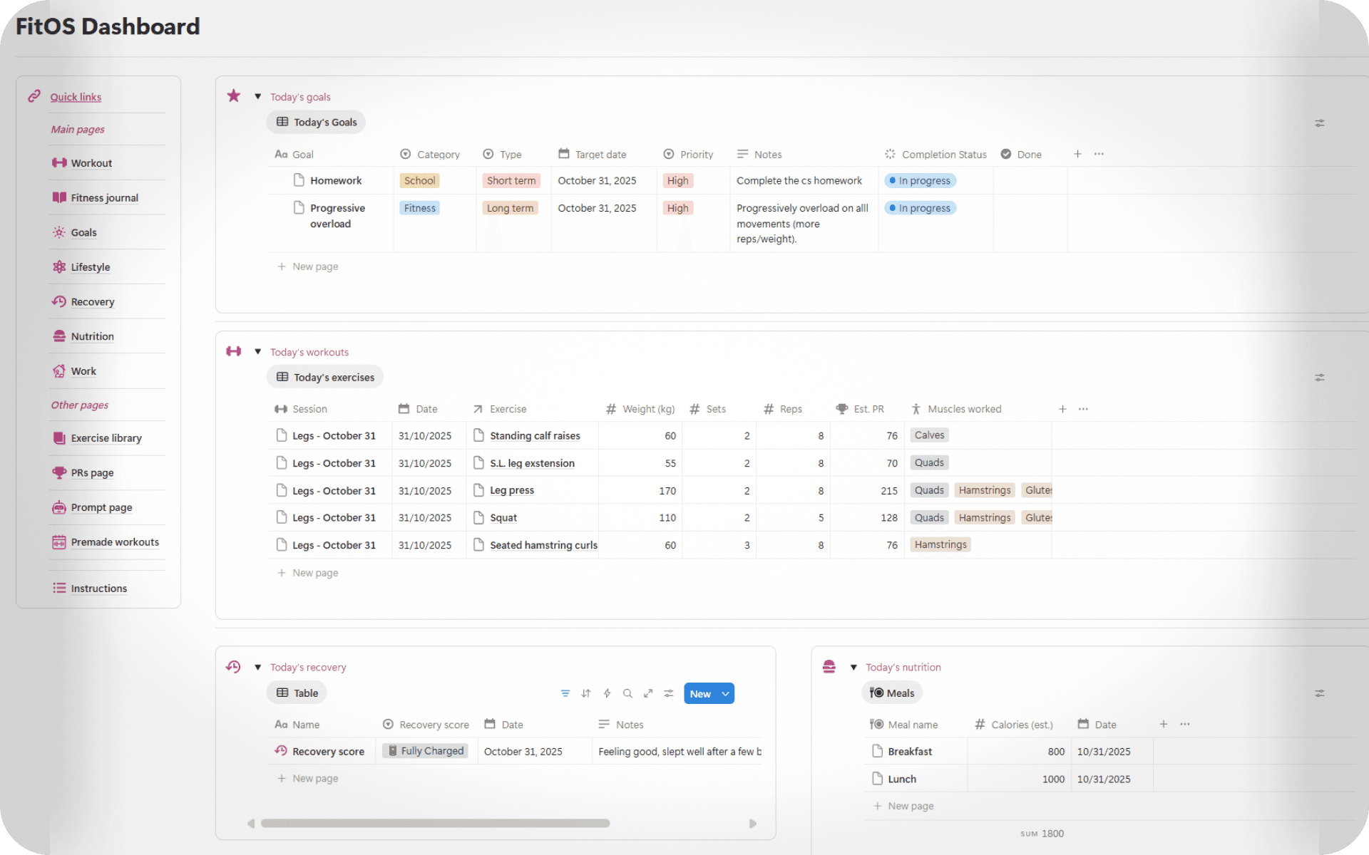This screenshot has height=855, width=1369.
Task: Open Fitness journal page link
Action: click(x=104, y=198)
